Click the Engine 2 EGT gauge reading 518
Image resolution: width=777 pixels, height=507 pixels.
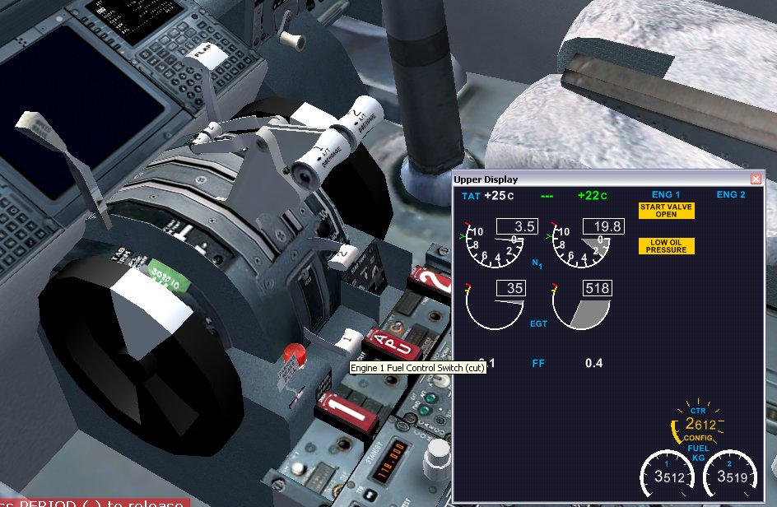click(x=582, y=307)
